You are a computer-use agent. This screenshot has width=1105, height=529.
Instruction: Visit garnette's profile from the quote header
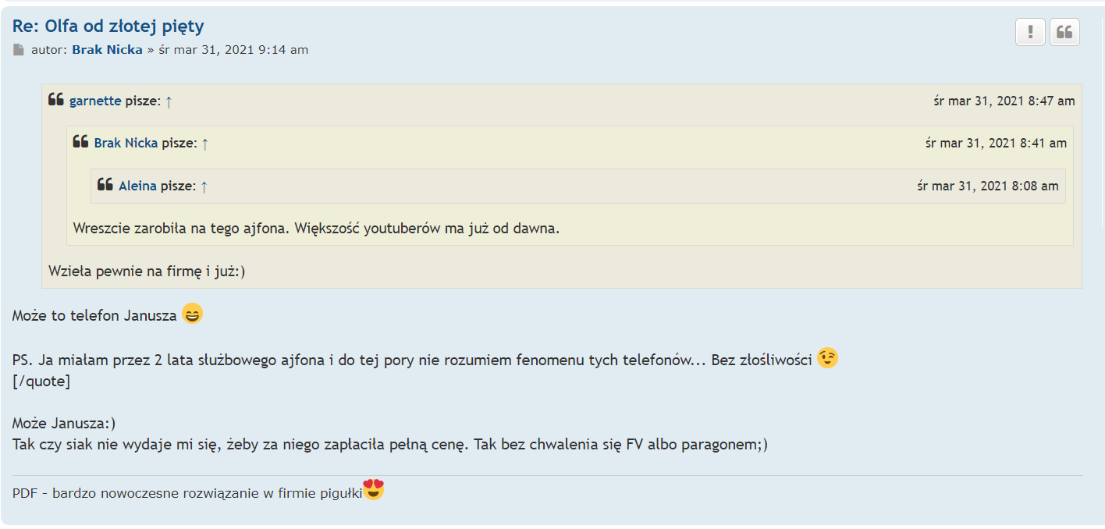pos(95,101)
